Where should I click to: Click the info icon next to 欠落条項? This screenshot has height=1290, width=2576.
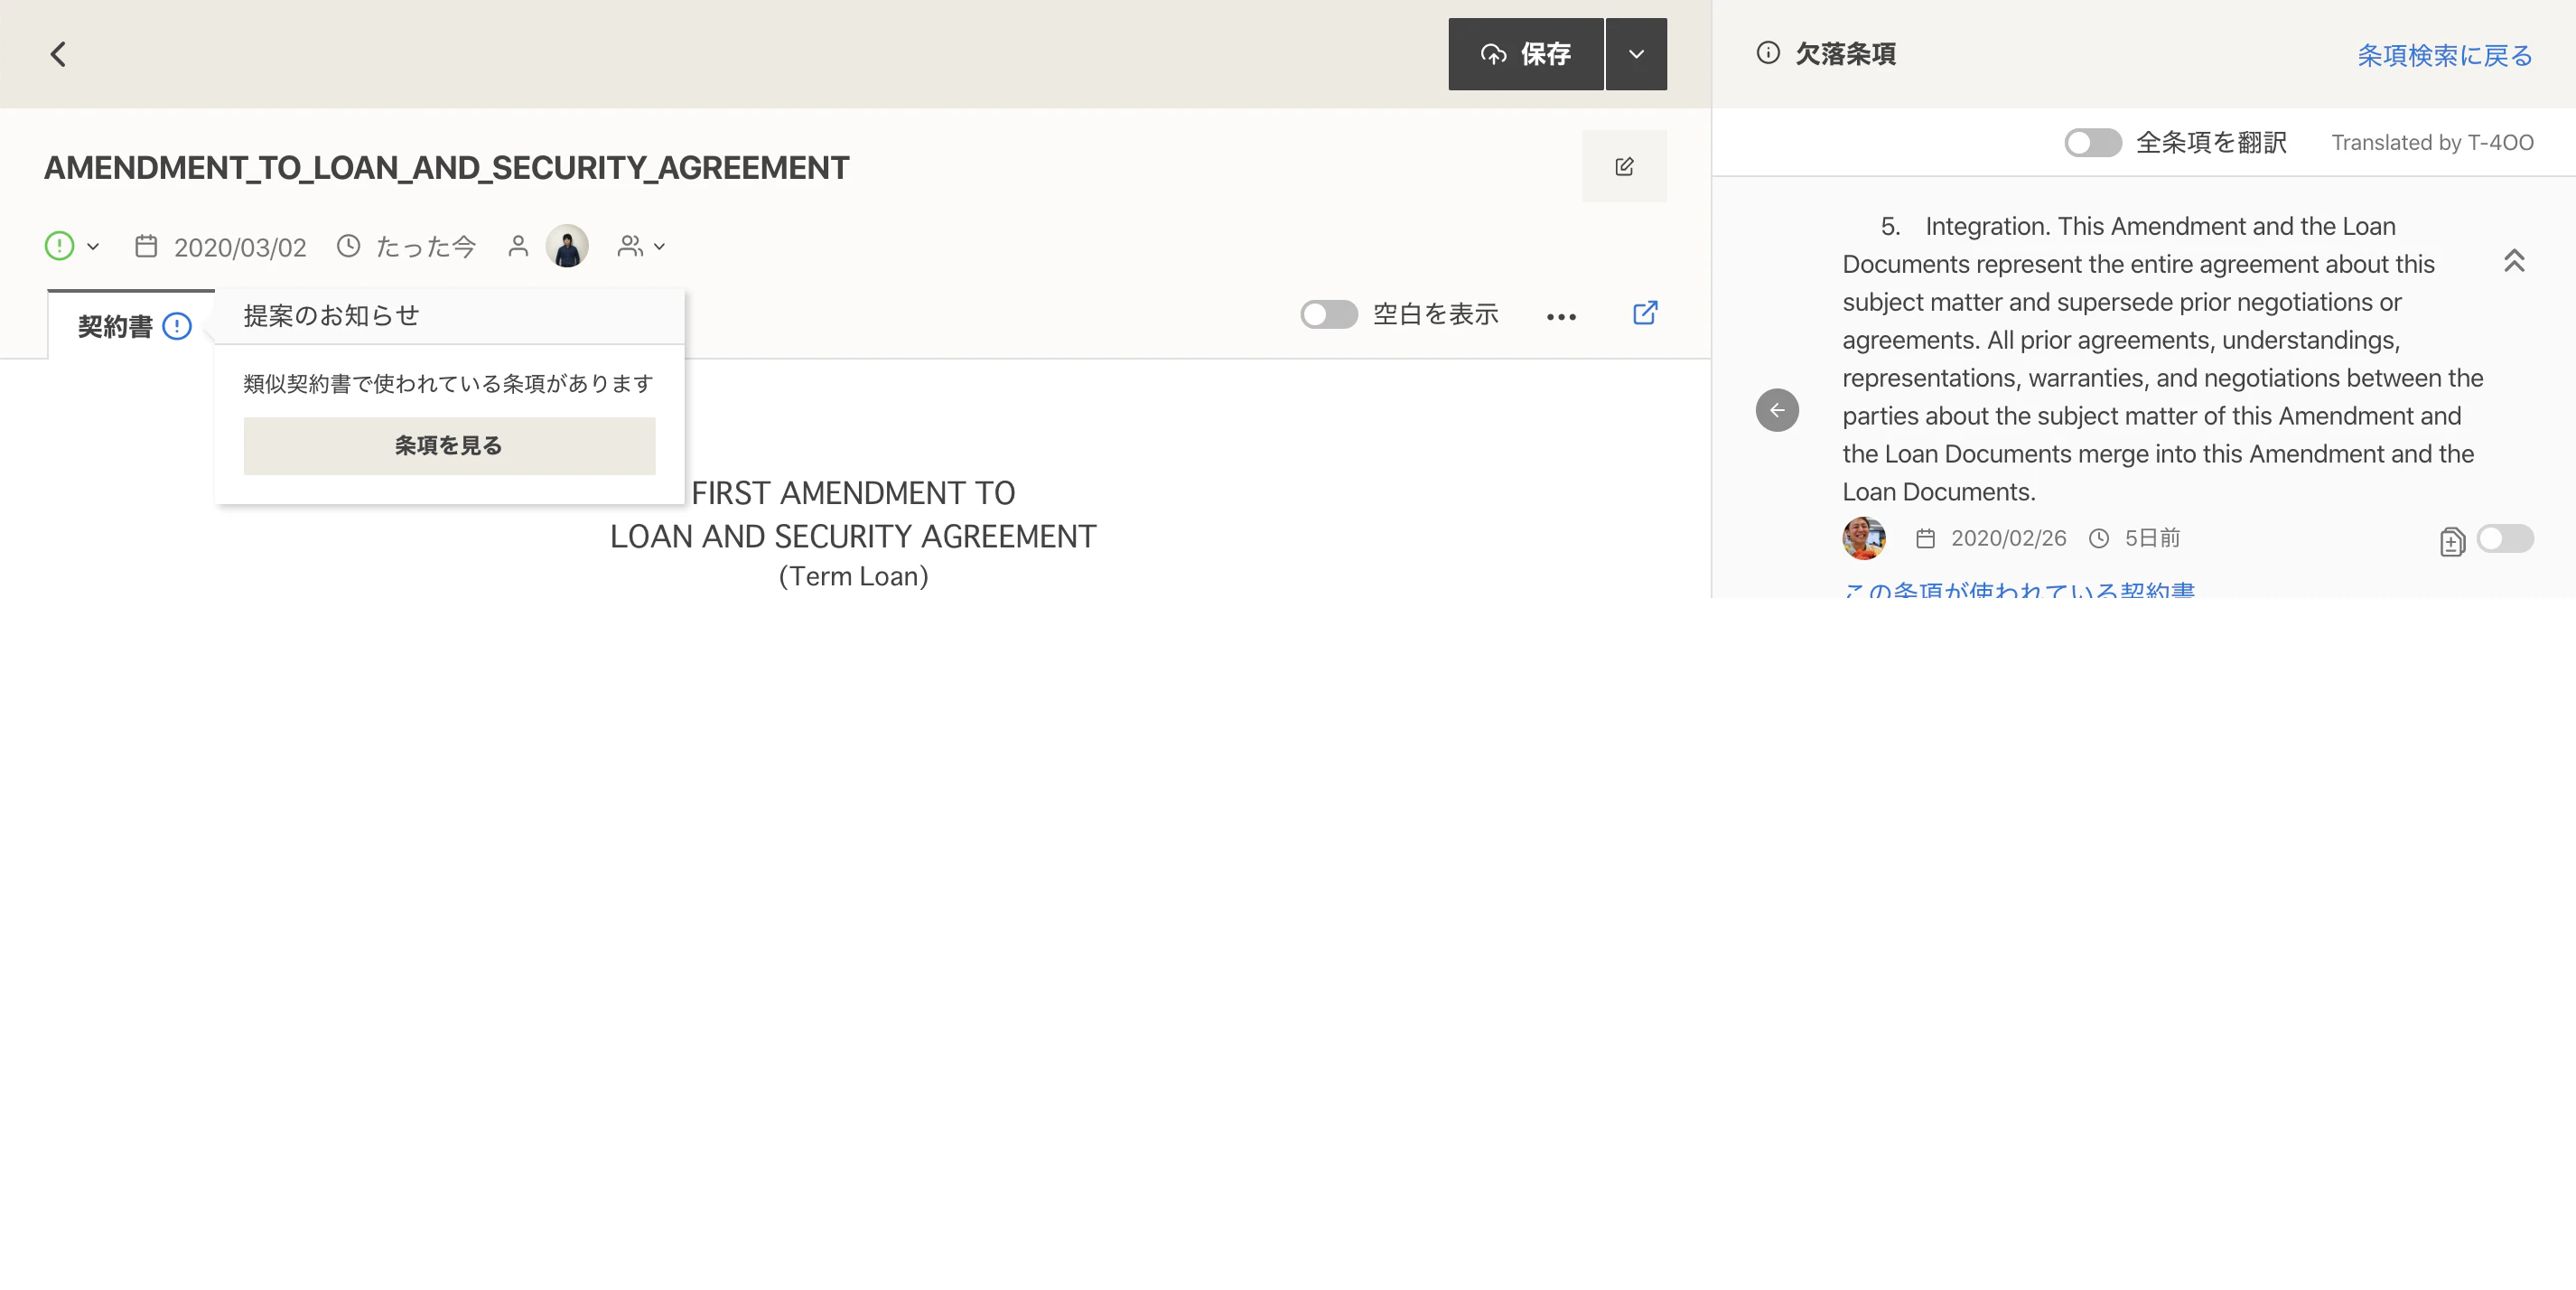(x=1768, y=53)
